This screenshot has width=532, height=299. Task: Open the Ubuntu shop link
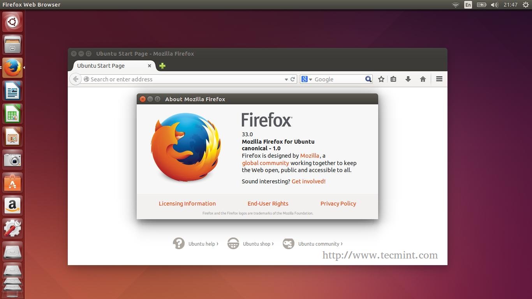tap(250, 244)
